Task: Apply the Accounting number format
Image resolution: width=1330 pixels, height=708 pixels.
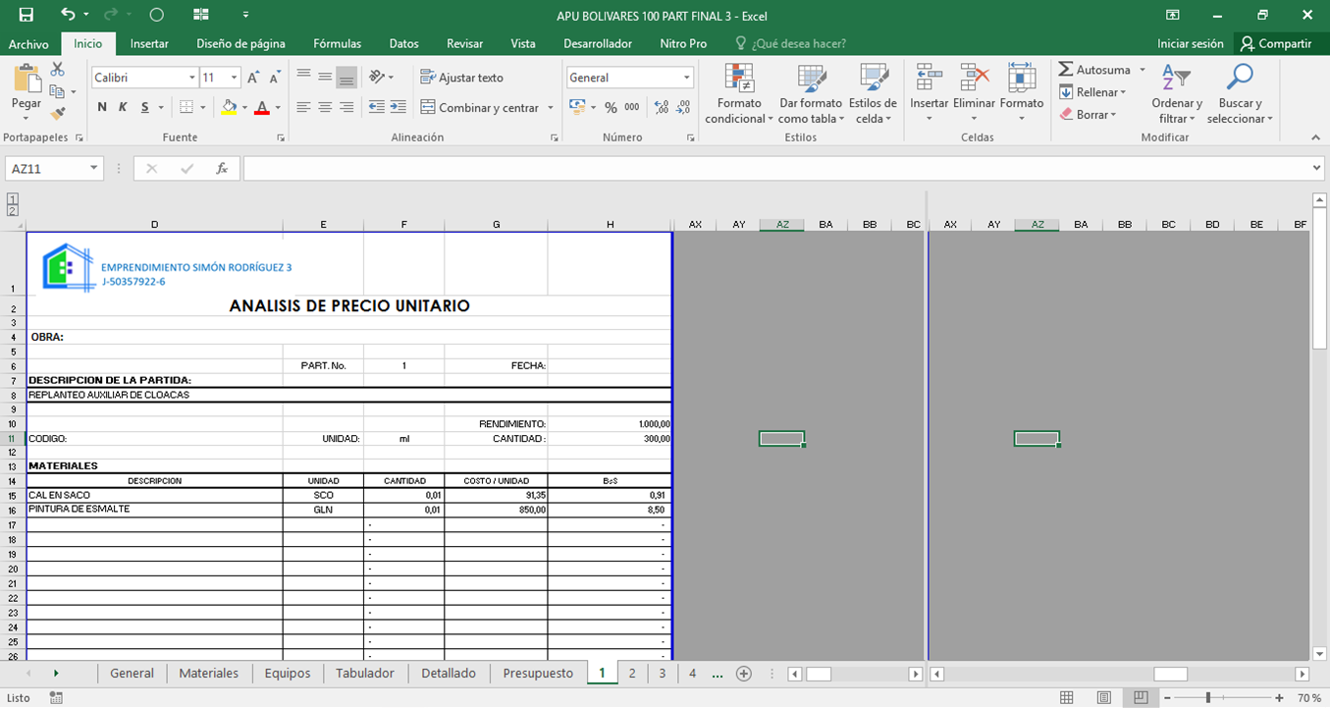Action: (577, 107)
